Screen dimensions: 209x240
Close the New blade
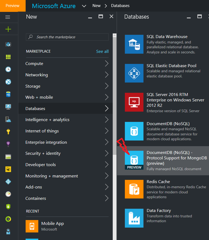coord(111,16)
